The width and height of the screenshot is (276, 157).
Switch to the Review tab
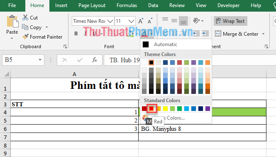click(x=177, y=5)
